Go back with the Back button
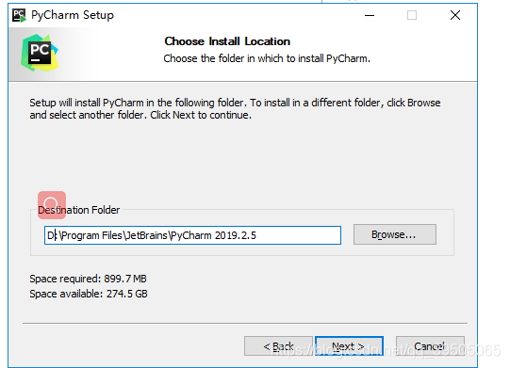Image resolution: width=510 pixels, height=368 pixels. [278, 346]
